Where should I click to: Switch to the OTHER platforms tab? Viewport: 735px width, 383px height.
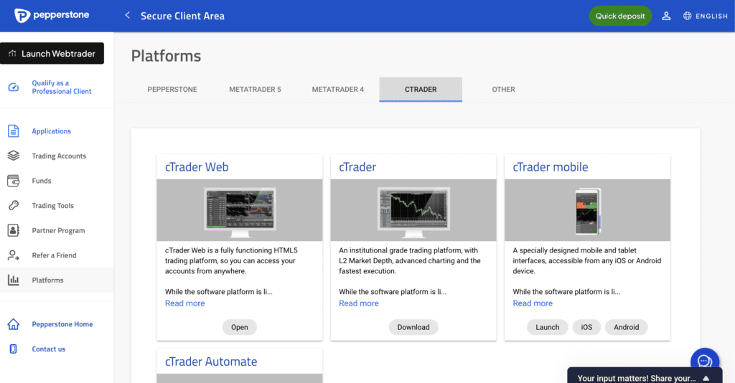tap(503, 90)
